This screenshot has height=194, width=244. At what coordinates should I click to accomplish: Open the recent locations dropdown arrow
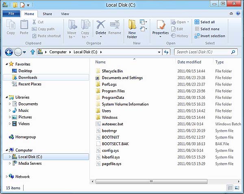click(x=25, y=52)
